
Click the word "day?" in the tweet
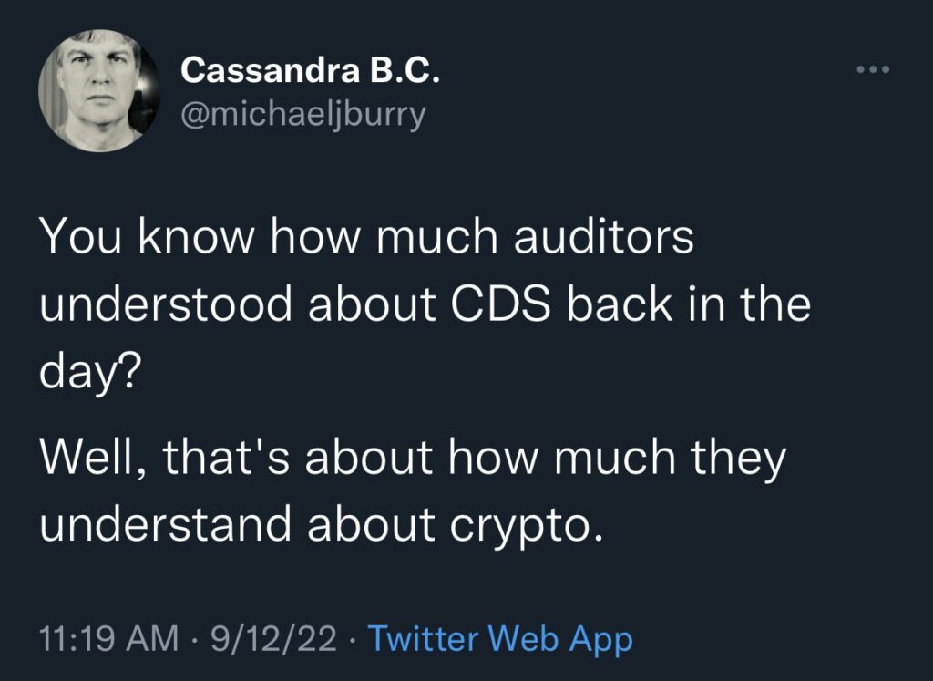point(87,374)
